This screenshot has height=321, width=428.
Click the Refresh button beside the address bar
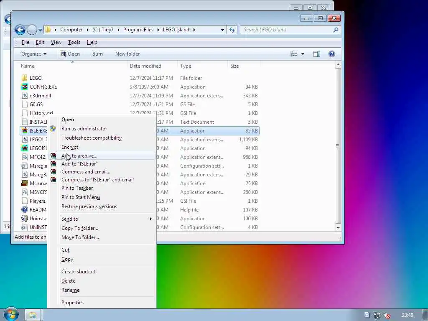coord(232,30)
